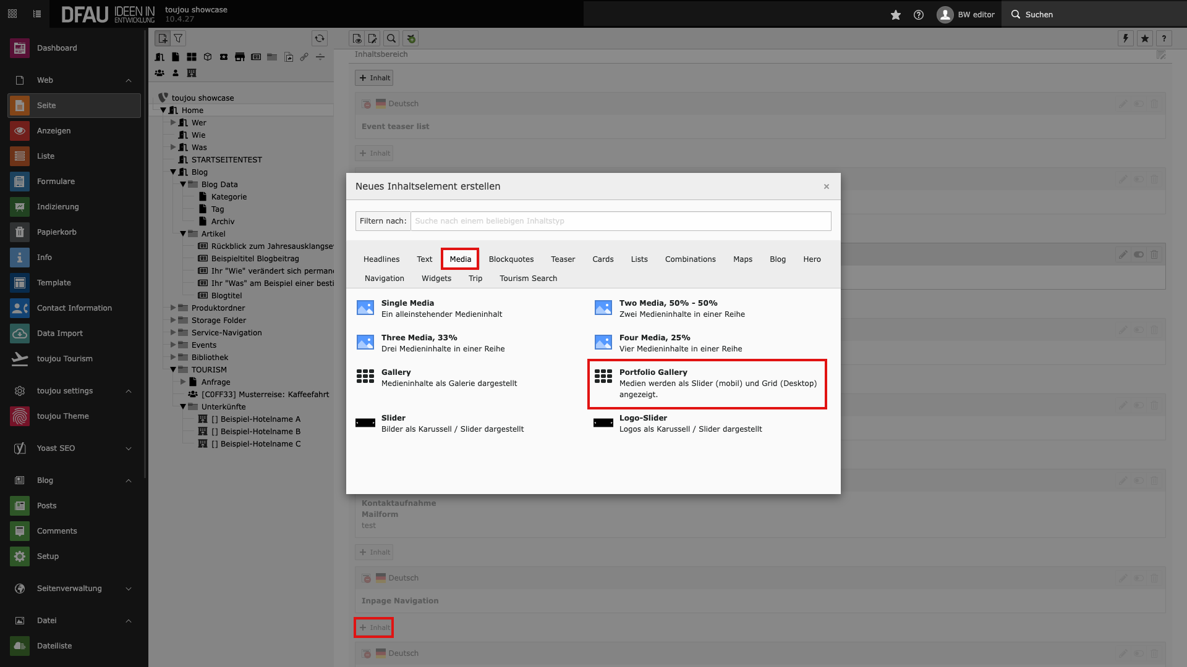Viewport: 1187px width, 667px height.
Task: Toggle visibility of Inpage Navigation element
Action: click(x=1139, y=578)
